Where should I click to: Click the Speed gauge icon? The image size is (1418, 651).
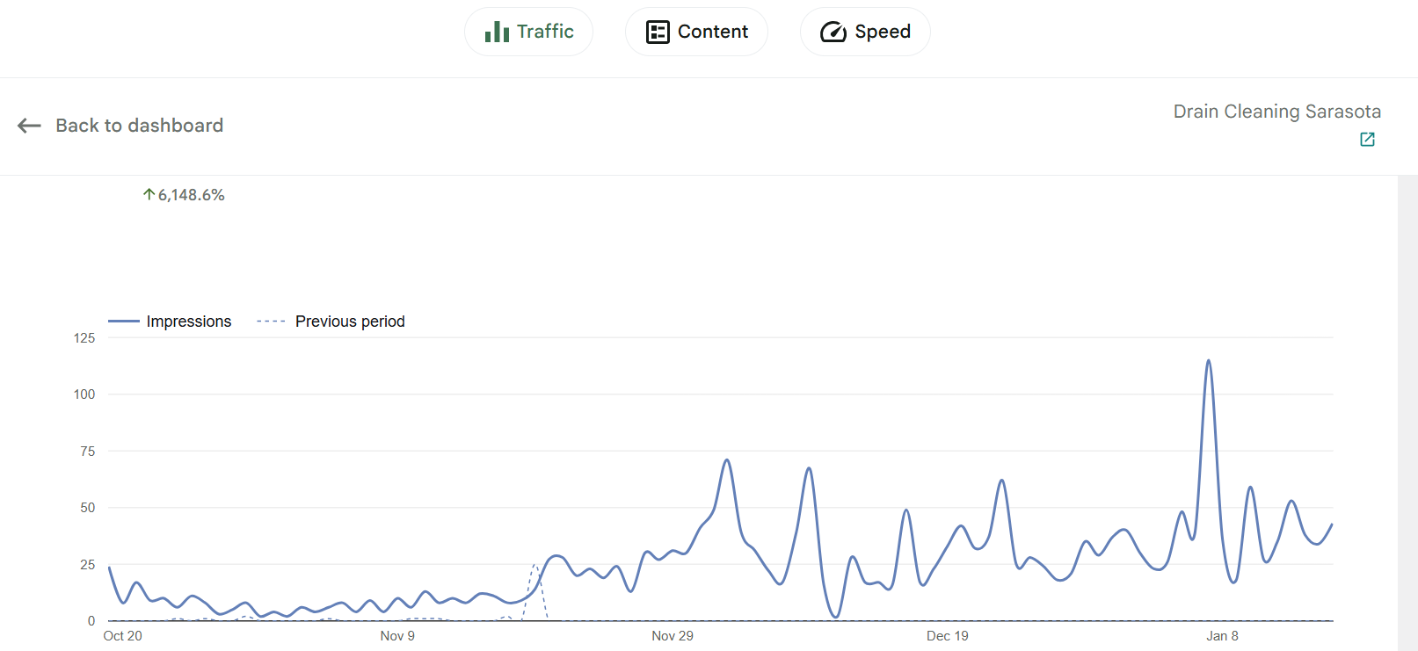point(833,31)
